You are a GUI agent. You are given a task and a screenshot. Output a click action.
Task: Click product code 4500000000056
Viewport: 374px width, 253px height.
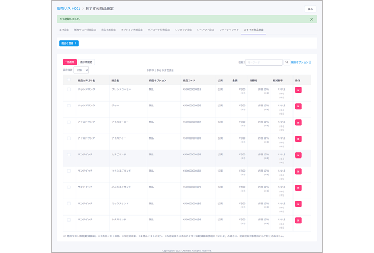click(x=192, y=105)
